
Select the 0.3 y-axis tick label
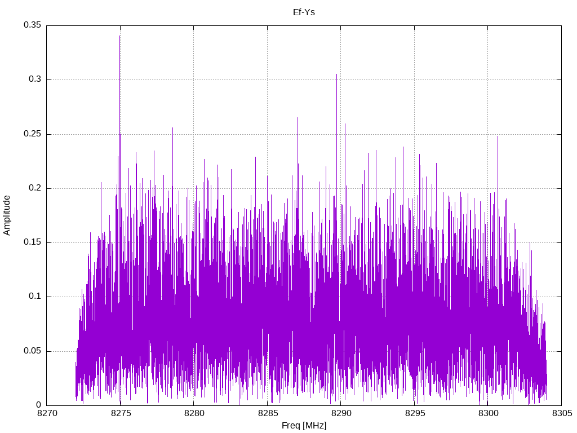point(35,79)
